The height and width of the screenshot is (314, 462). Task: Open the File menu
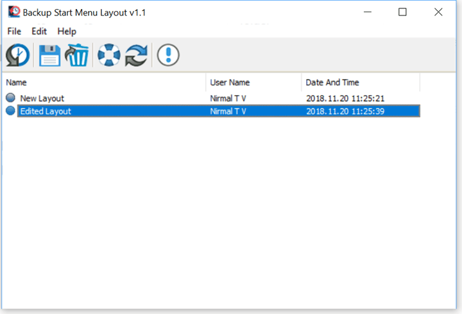coord(14,31)
